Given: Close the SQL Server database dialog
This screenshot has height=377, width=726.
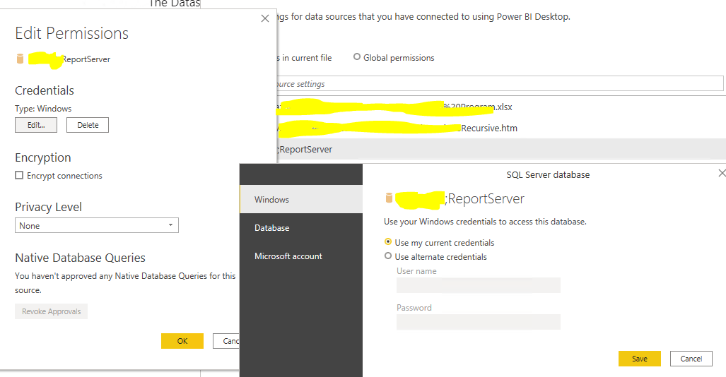Looking at the screenshot, I should 722,173.
